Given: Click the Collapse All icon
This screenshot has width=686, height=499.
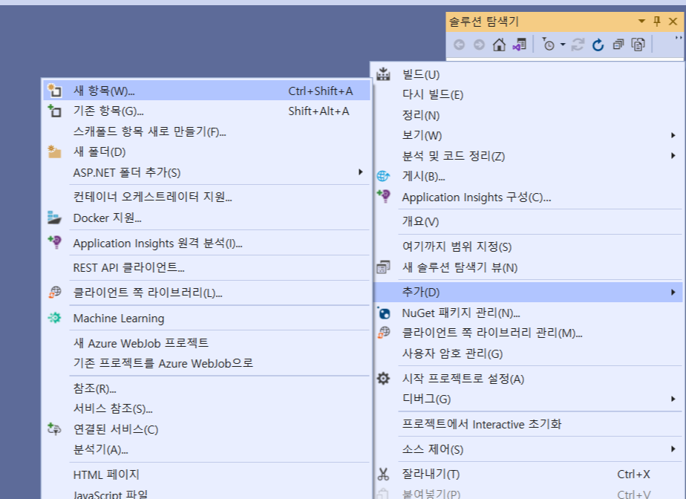Looking at the screenshot, I should pyautogui.click(x=618, y=45).
